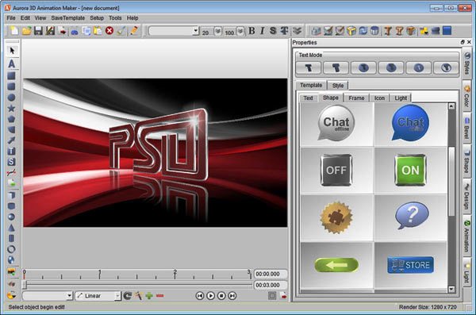Select the fourth Text Mode button
476x315 pixels.
(391, 67)
